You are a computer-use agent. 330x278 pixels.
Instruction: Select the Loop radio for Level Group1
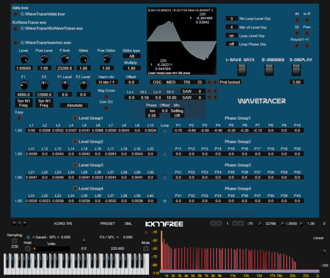(x=165, y=131)
